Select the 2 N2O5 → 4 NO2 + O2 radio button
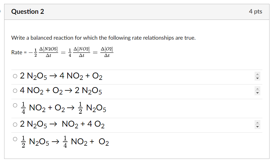 pyautogui.click(x=15, y=76)
